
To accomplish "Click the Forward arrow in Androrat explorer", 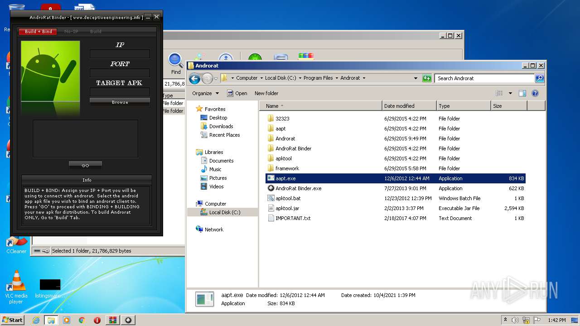I will pos(207,78).
